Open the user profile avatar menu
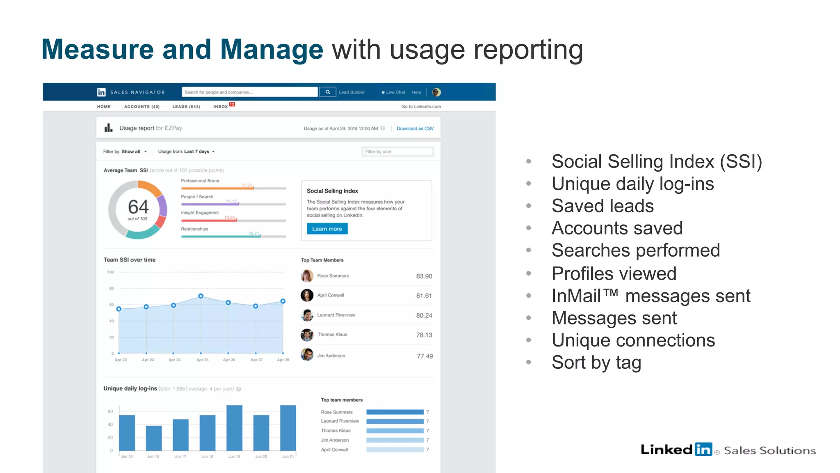Viewport: 840px width, 473px height. pos(436,92)
